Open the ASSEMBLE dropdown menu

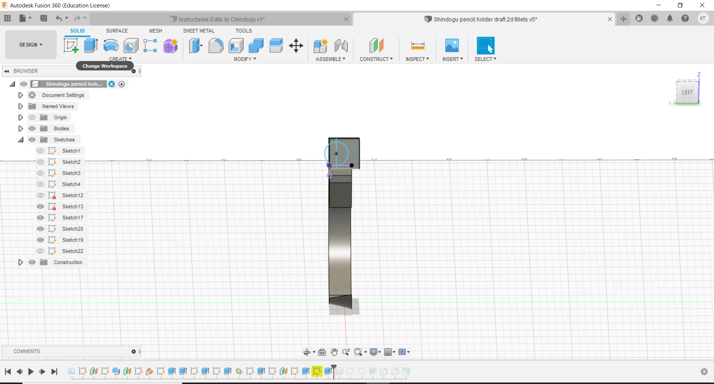tap(330, 59)
